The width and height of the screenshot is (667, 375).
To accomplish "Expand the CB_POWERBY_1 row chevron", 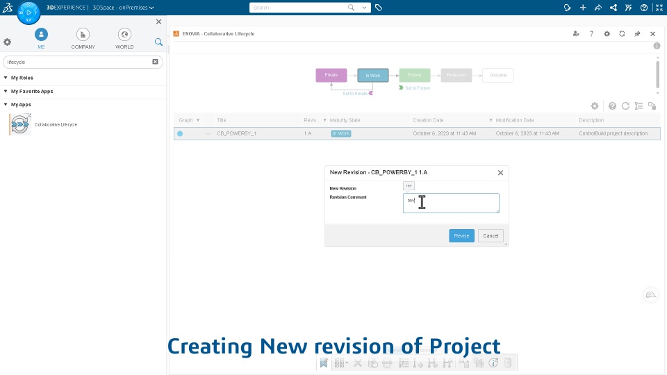I will click(208, 133).
